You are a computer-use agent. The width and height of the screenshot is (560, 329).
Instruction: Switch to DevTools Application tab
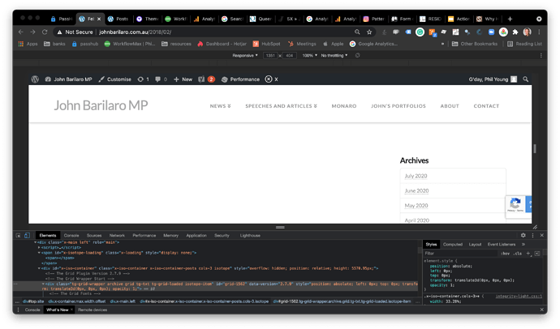196,235
